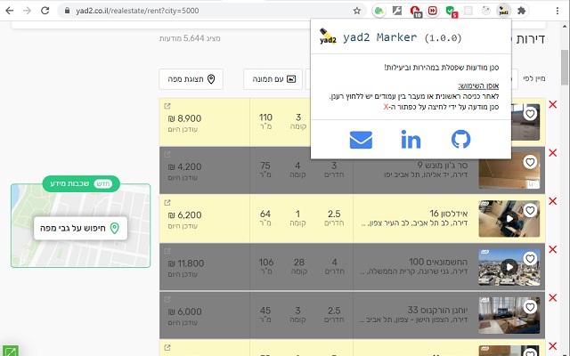Image resolution: width=570 pixels, height=356 pixels.
Task: Open יוחנן הורקנוס 33 apartment photo
Action: (509, 315)
